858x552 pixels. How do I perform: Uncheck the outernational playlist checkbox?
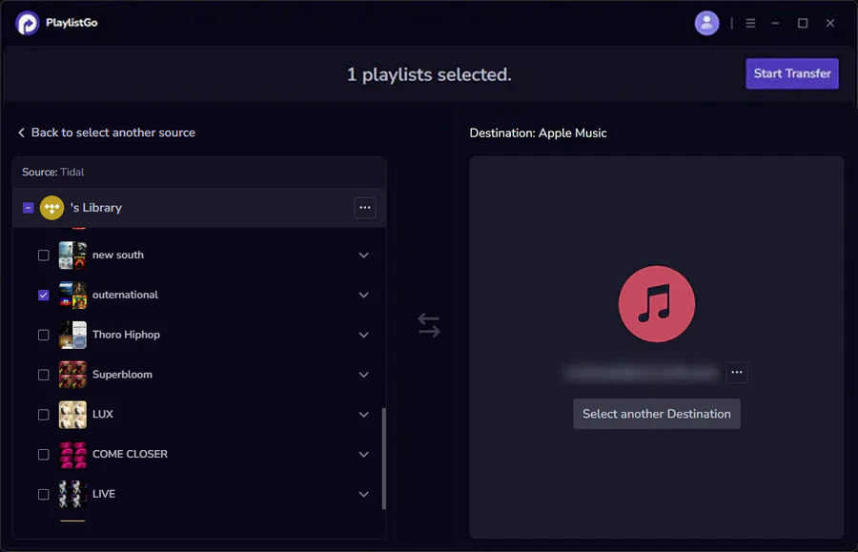pos(43,296)
